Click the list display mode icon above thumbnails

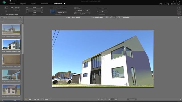[2, 18]
